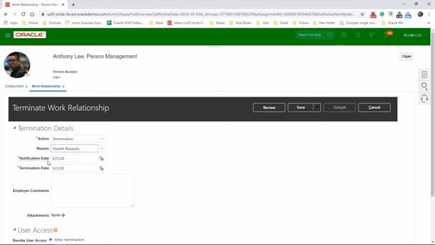This screenshot has height=245, width=435.
Task: Go to Oracle Home icon
Action: coord(344,35)
